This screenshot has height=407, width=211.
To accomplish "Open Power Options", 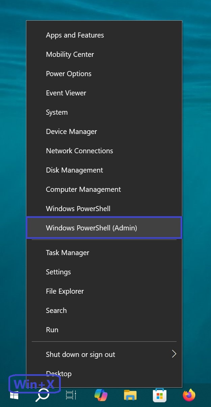I will [69, 74].
